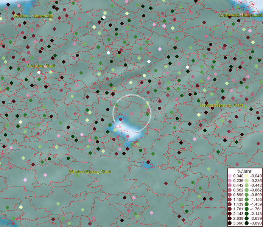This screenshot has height=227, width=263.
Task: Click the swatch beside -0.236
Action: click(247, 180)
